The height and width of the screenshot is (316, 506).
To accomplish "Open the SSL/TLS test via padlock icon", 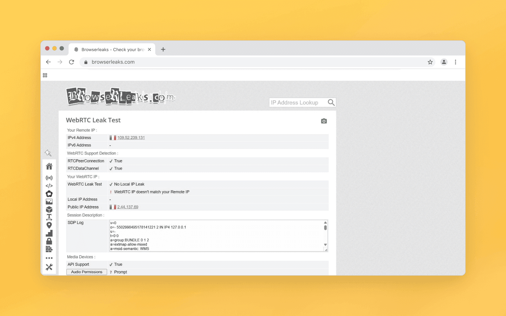I will (x=49, y=241).
